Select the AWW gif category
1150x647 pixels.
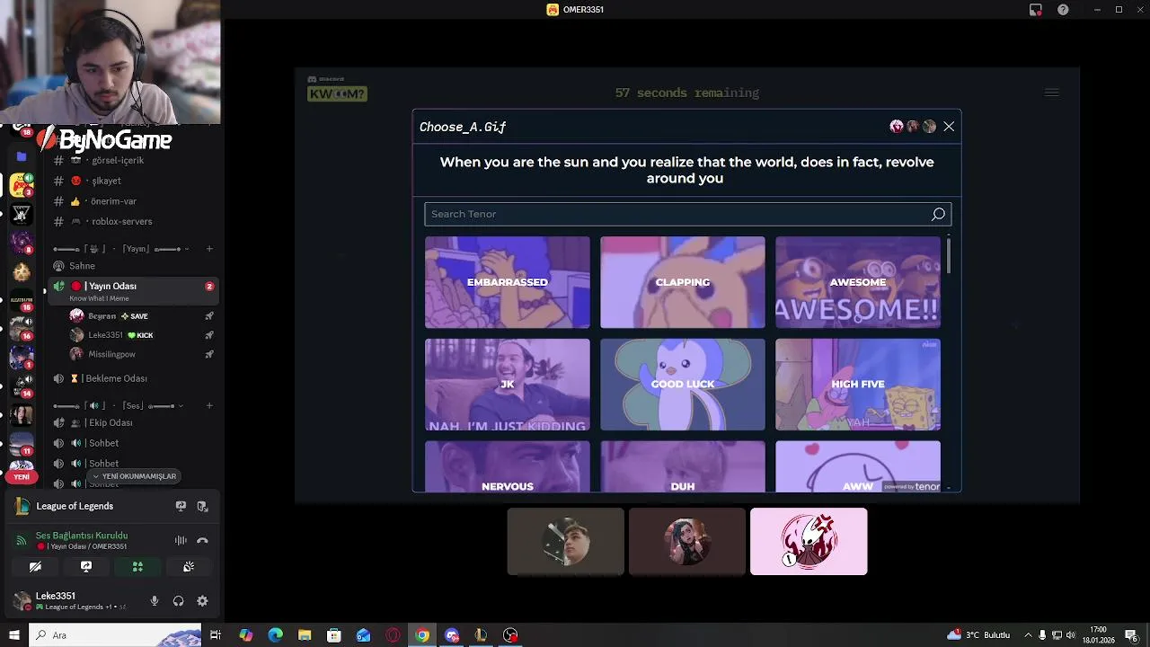pyautogui.click(x=858, y=466)
